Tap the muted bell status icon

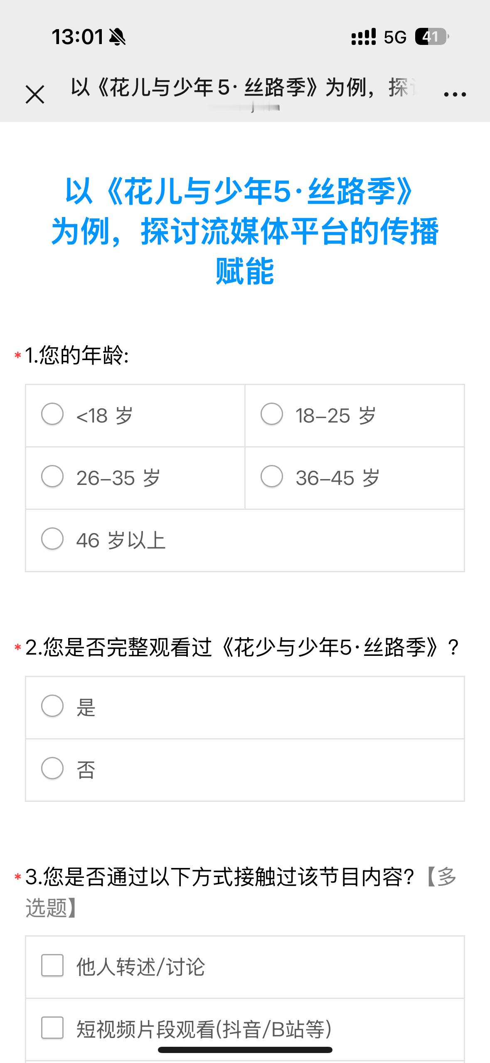(117, 37)
